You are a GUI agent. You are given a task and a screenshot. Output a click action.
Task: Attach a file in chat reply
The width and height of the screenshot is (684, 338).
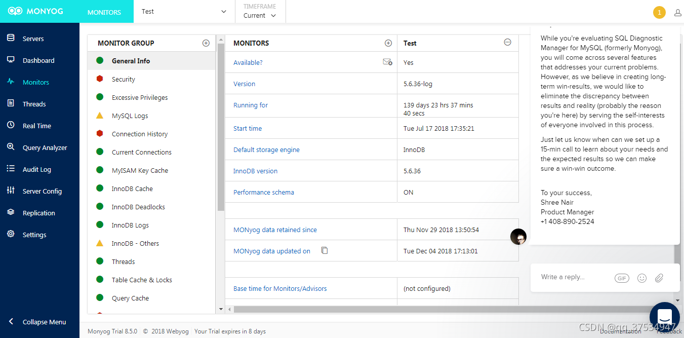pos(659,278)
